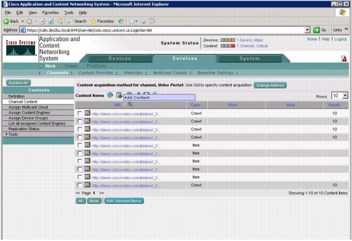Open the Multicast Clouds section

click(x=170, y=73)
